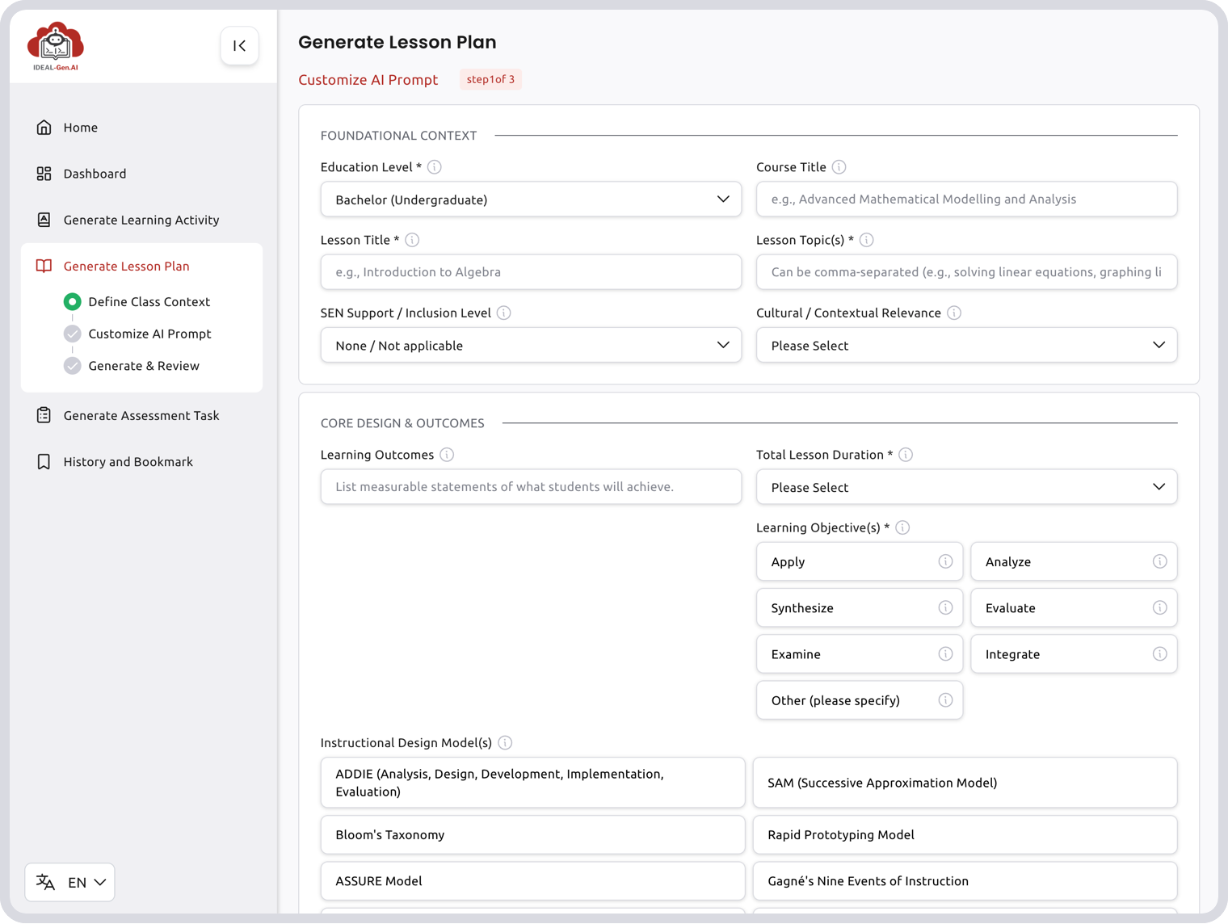Click the Lesson Topic(s) input field
This screenshot has height=924, width=1228.
(966, 272)
